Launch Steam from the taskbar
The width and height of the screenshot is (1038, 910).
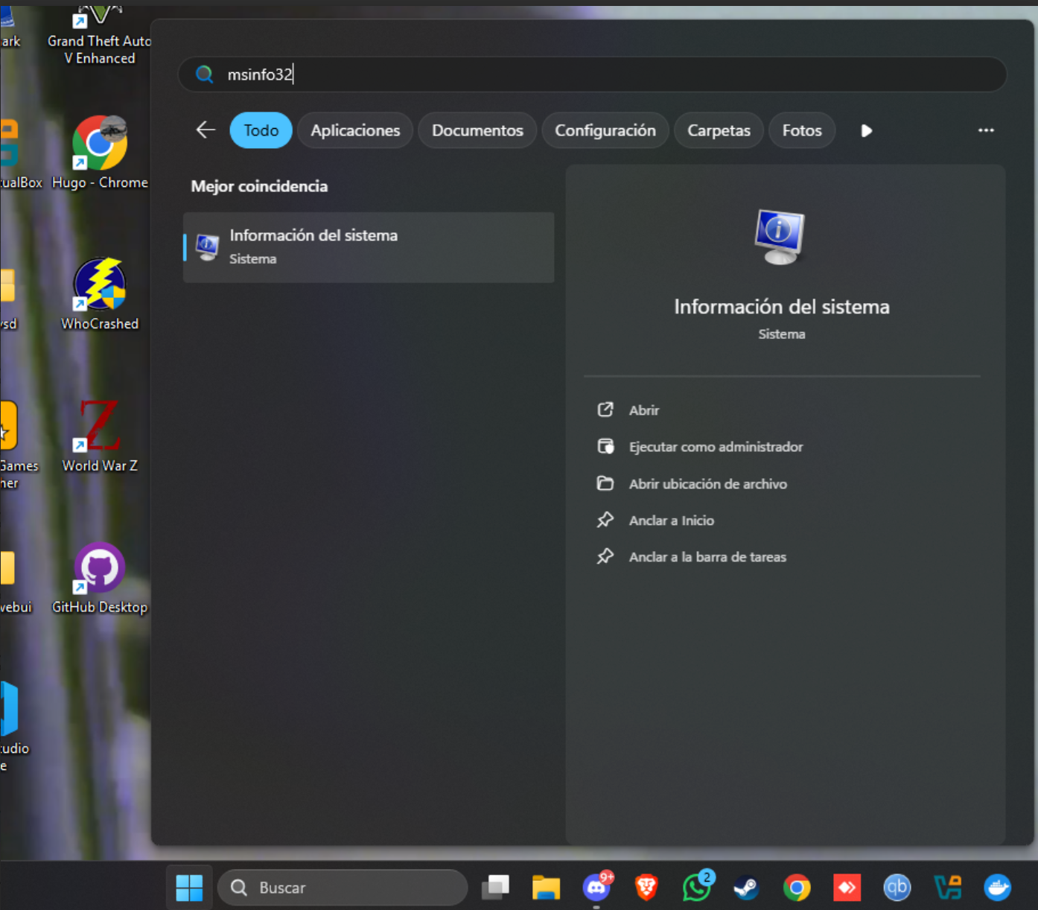[x=746, y=888]
